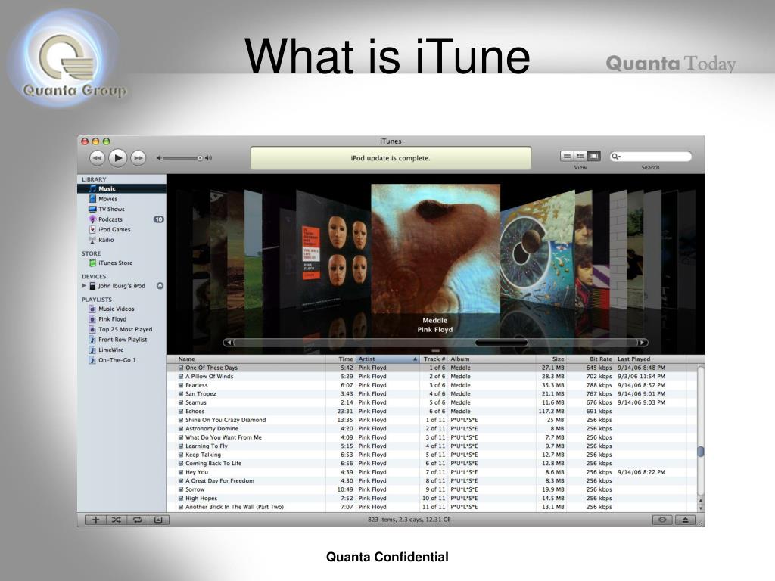
Task: Sort by the Last Played column header
Action: click(x=650, y=359)
